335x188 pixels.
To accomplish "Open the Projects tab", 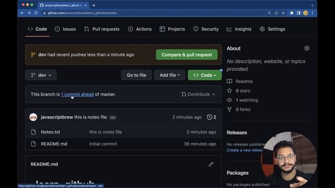I will tap(172, 29).
